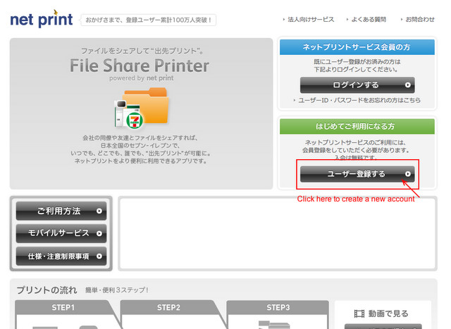Viewport: 451px width, 329px height.
Task: Open forgotten user ID/password link
Action: pyautogui.click(x=359, y=100)
